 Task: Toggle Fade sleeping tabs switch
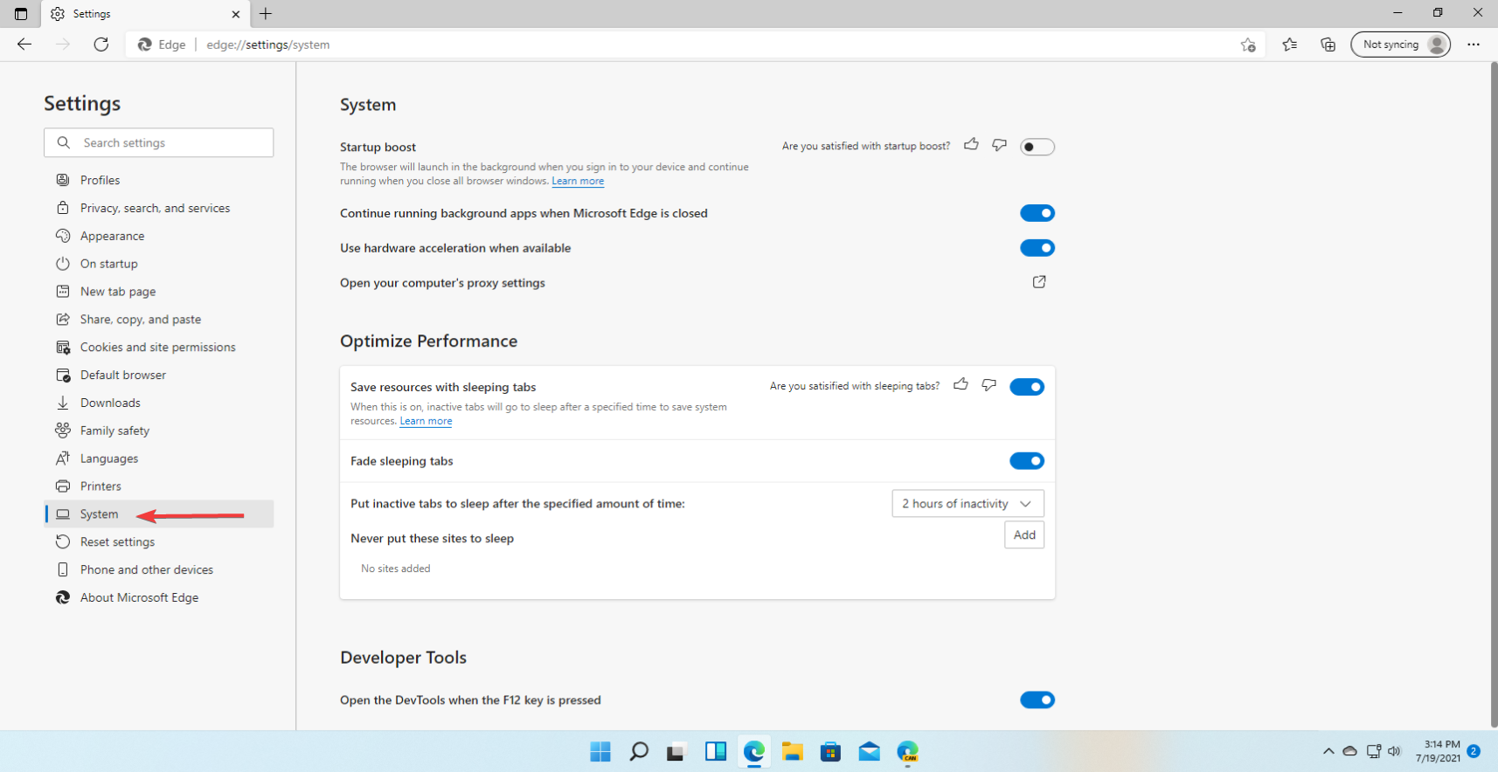click(x=1027, y=461)
